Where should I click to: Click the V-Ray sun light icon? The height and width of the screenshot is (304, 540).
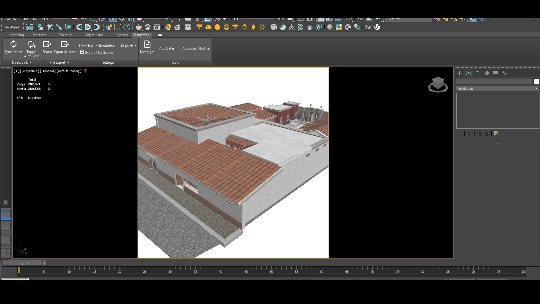(x=253, y=27)
